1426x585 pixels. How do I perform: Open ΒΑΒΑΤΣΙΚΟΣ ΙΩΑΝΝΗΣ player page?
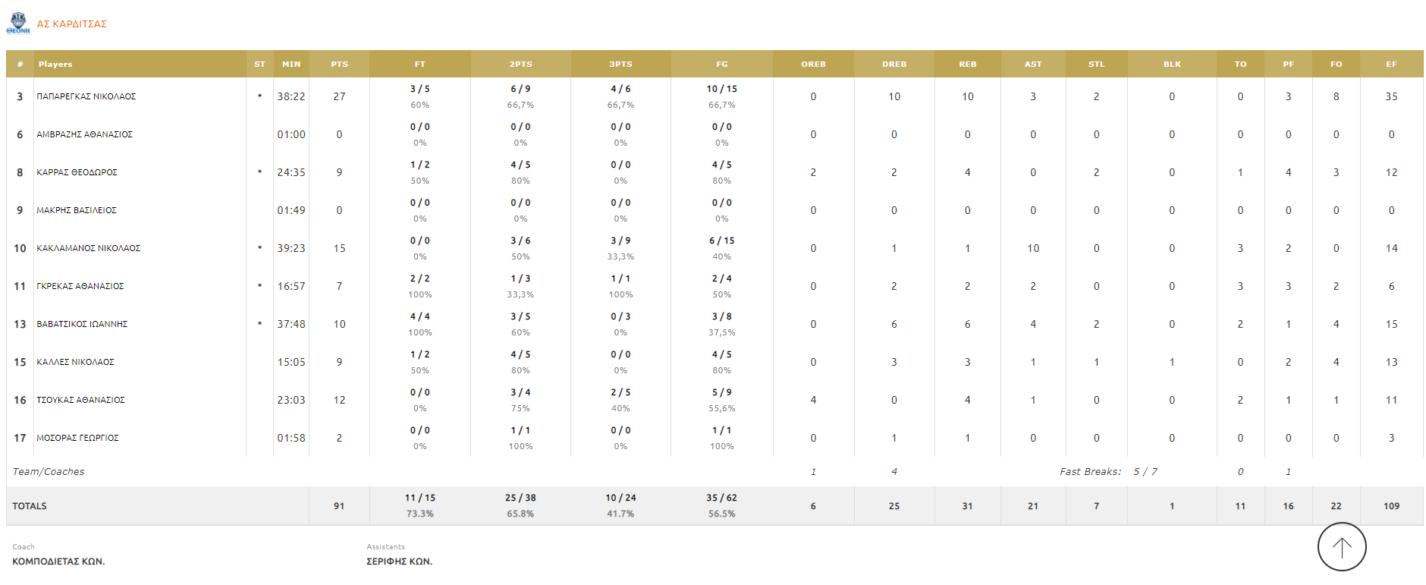pos(82,324)
